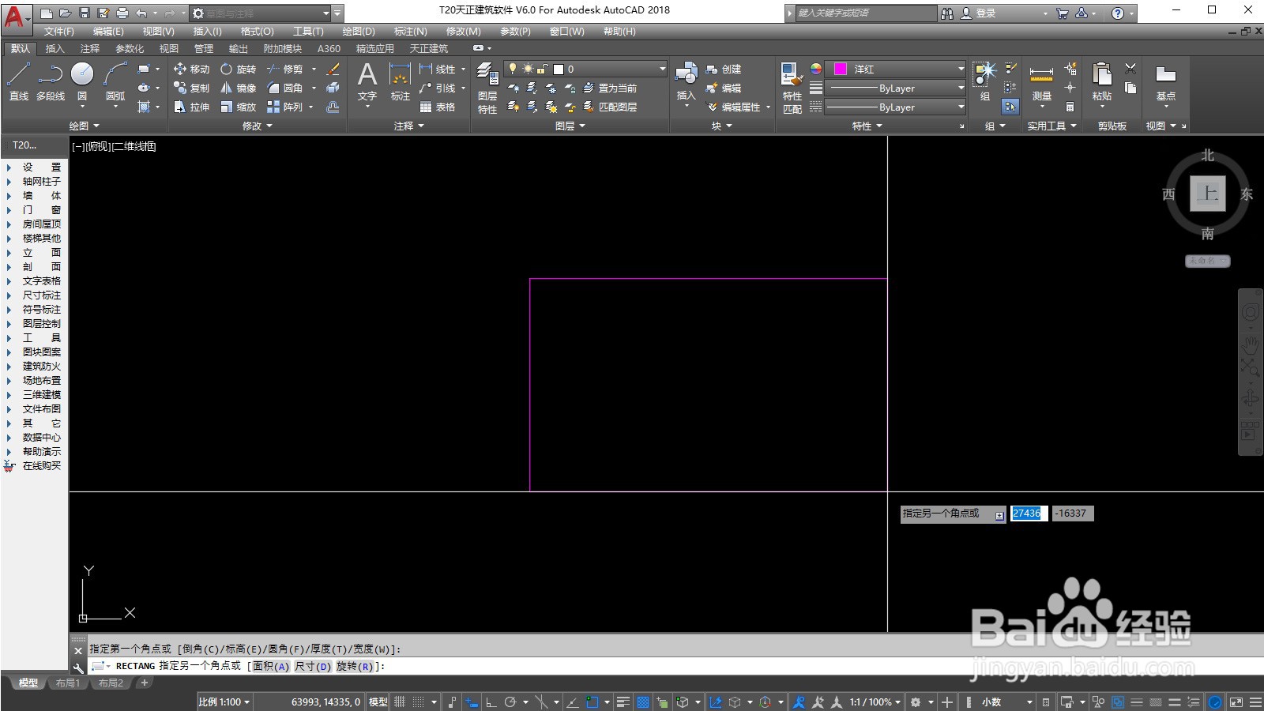Open the scale 比例 1:100 dropdown
This screenshot has height=711, width=1264.
[224, 702]
